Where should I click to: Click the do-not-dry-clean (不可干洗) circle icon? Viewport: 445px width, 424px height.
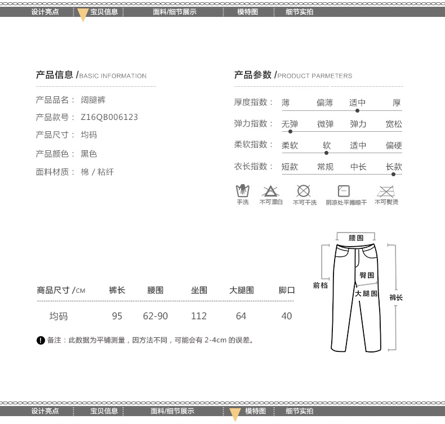click(304, 191)
